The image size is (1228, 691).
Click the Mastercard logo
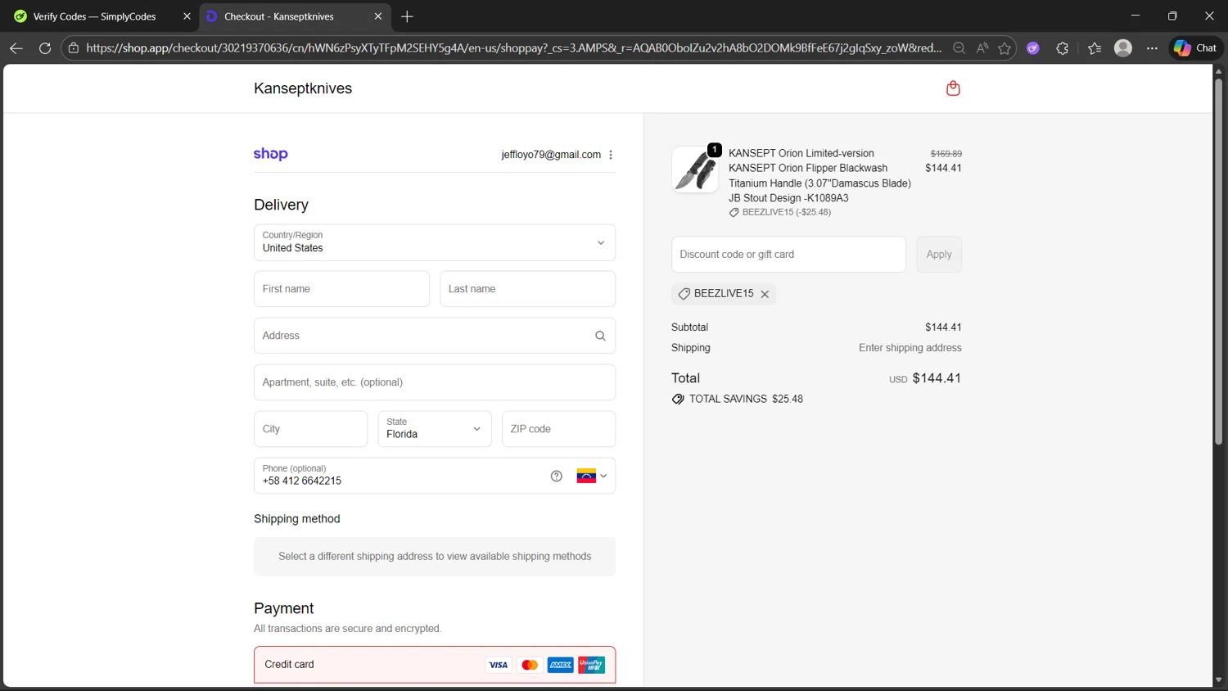(x=530, y=665)
